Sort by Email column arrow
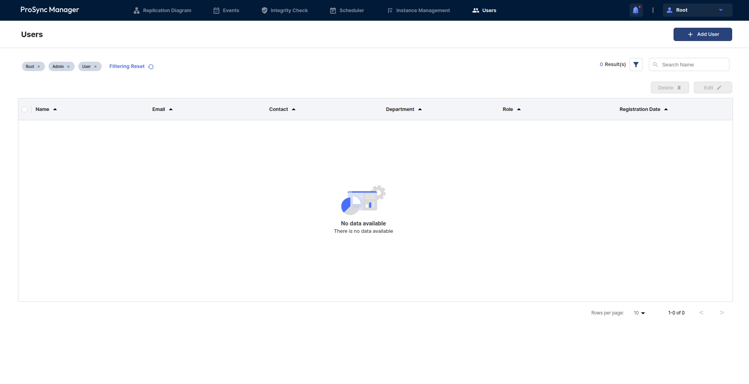749x384 pixels. click(171, 109)
